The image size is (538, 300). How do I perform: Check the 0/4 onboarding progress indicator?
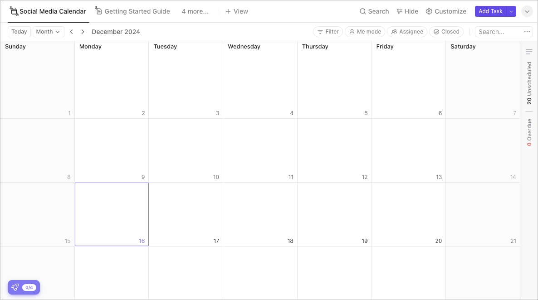(x=29, y=287)
